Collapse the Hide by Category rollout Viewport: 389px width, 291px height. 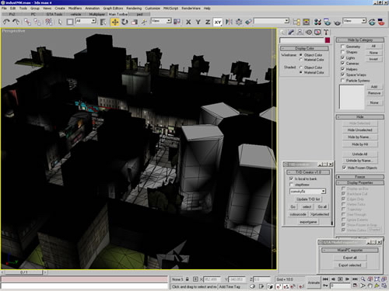click(x=360, y=40)
